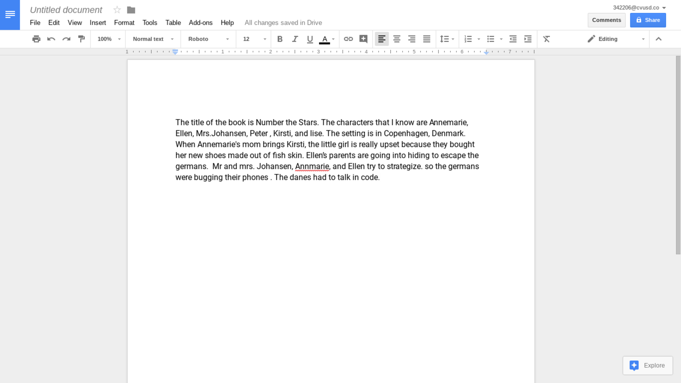Star the Untitled document
The image size is (681, 383).
[x=117, y=10]
